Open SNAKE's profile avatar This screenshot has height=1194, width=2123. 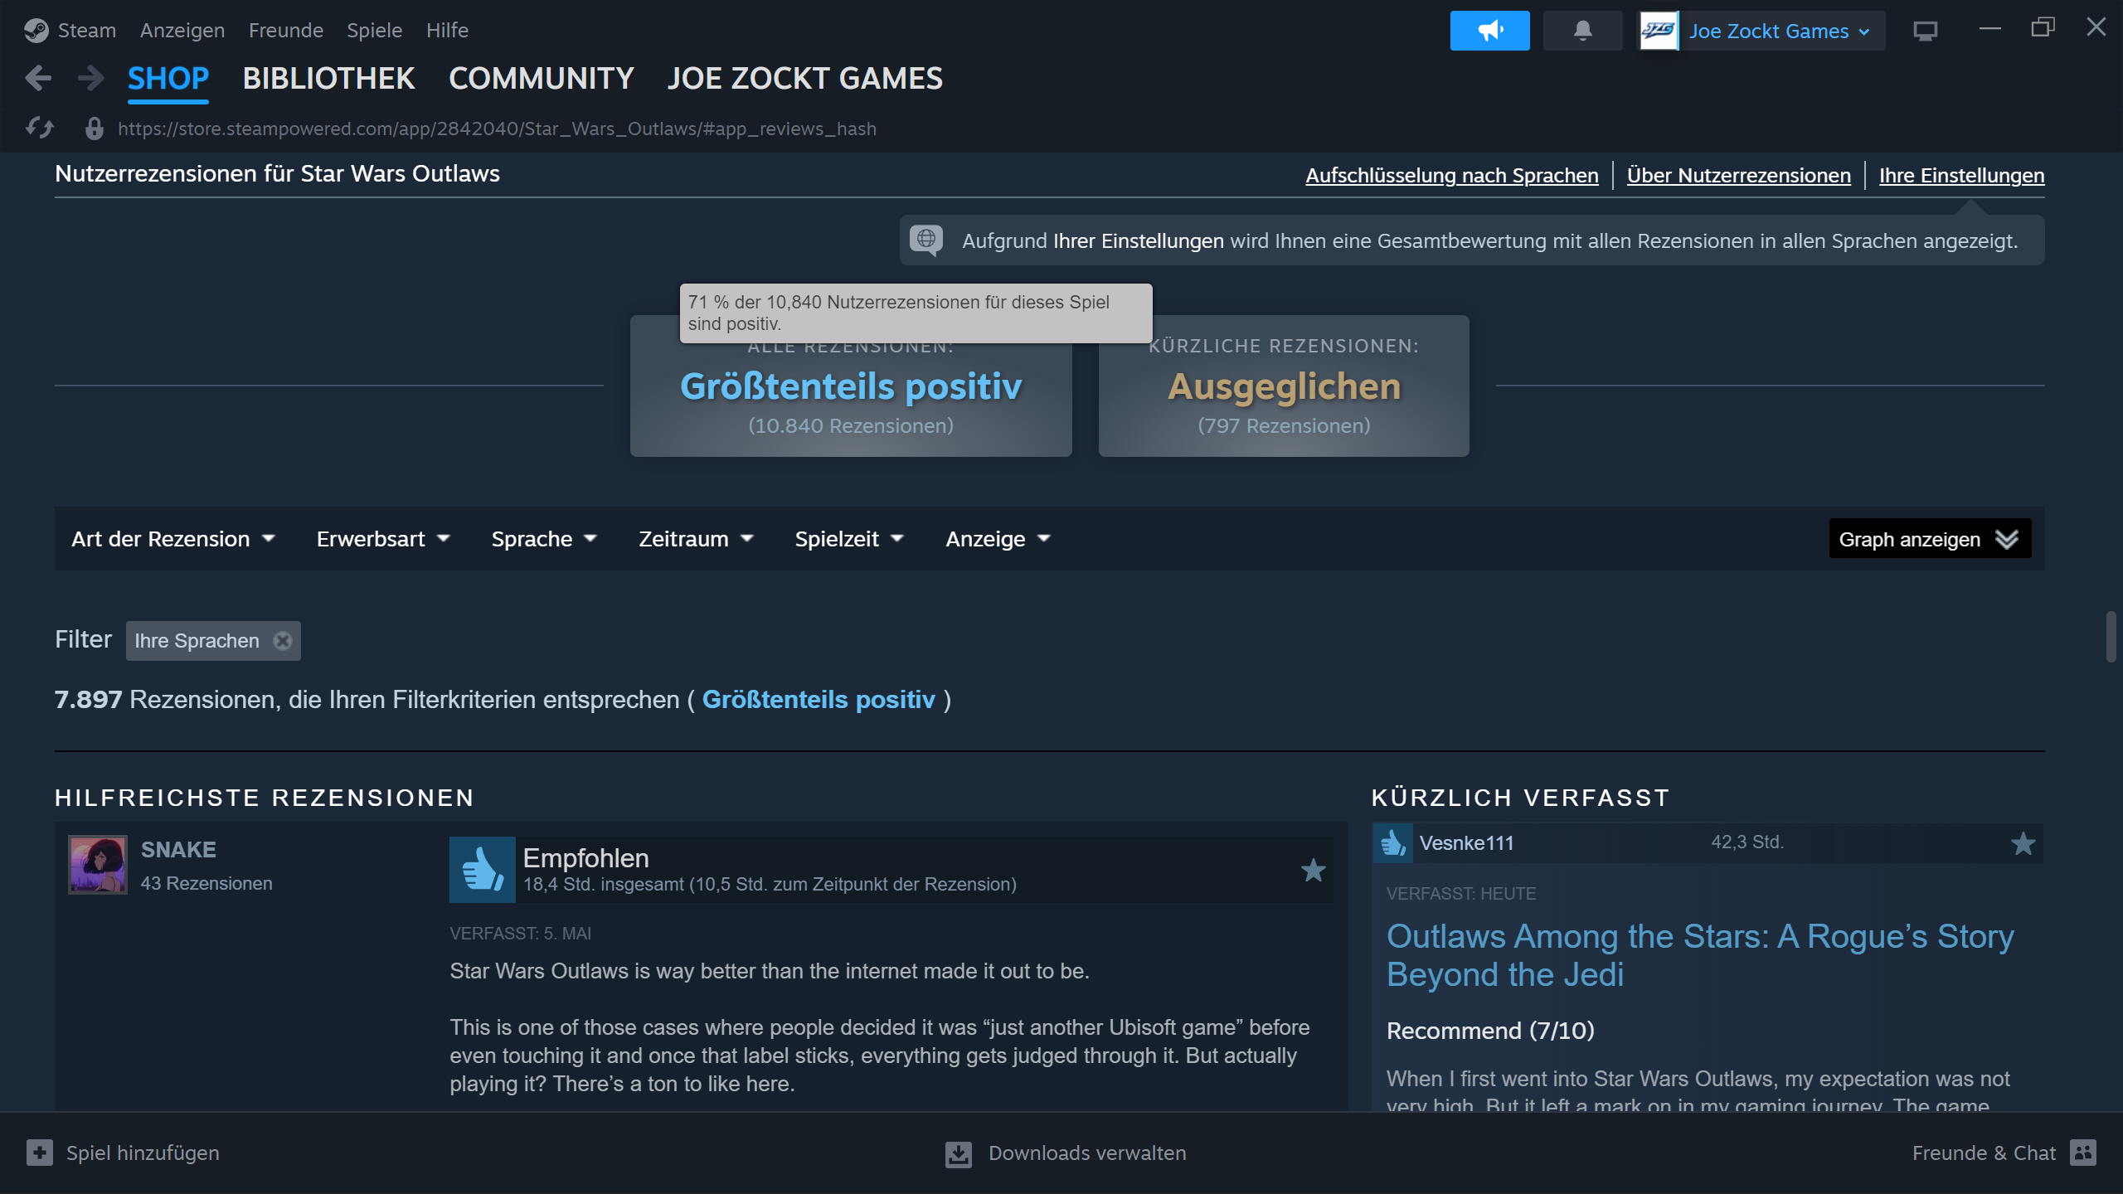pyautogui.click(x=97, y=865)
